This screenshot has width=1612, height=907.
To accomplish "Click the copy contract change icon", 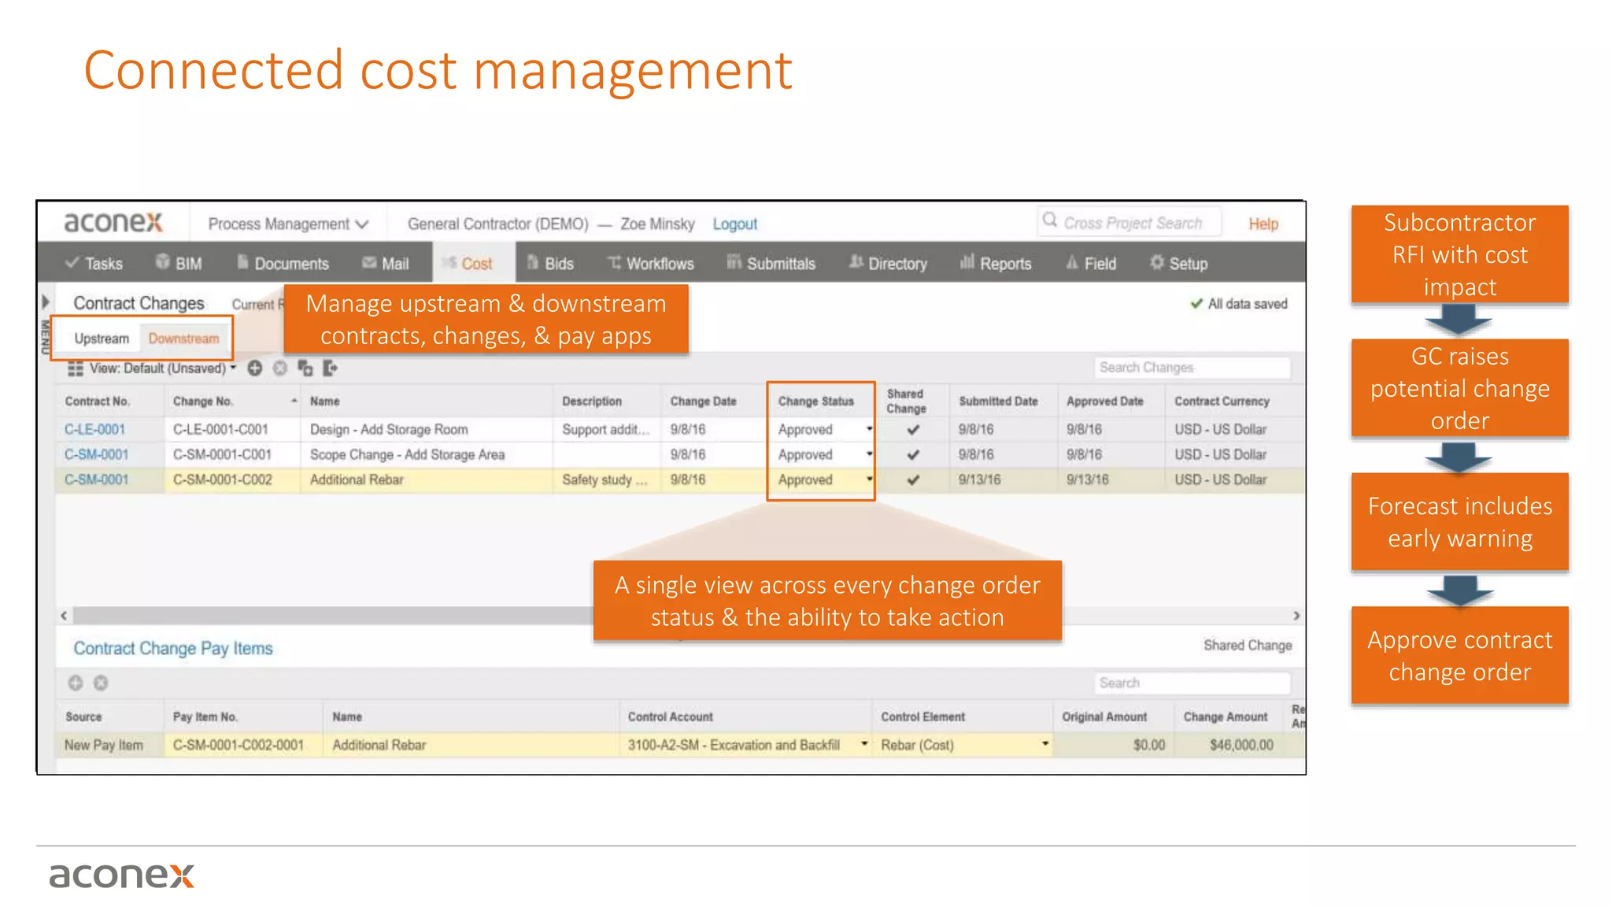I will tap(305, 368).
